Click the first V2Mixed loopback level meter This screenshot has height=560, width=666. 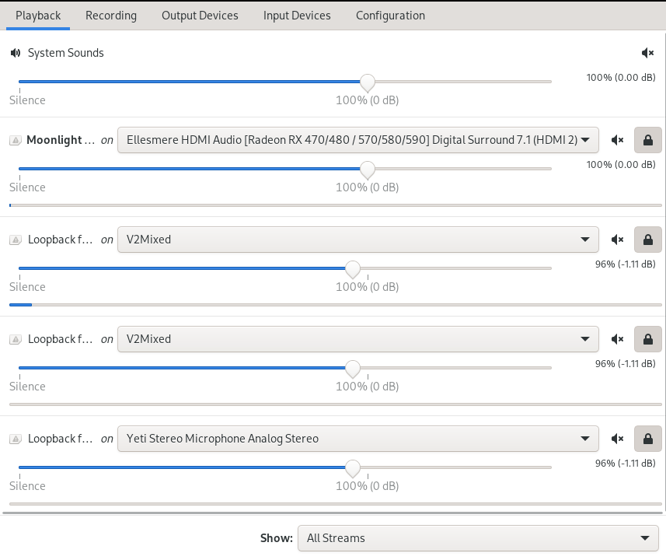click(x=336, y=305)
